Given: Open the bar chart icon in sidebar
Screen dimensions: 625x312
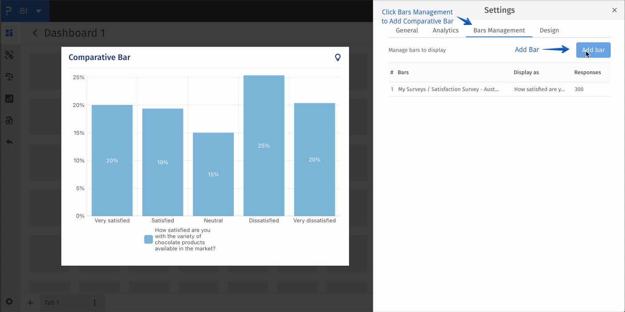Looking at the screenshot, I should [x=9, y=99].
